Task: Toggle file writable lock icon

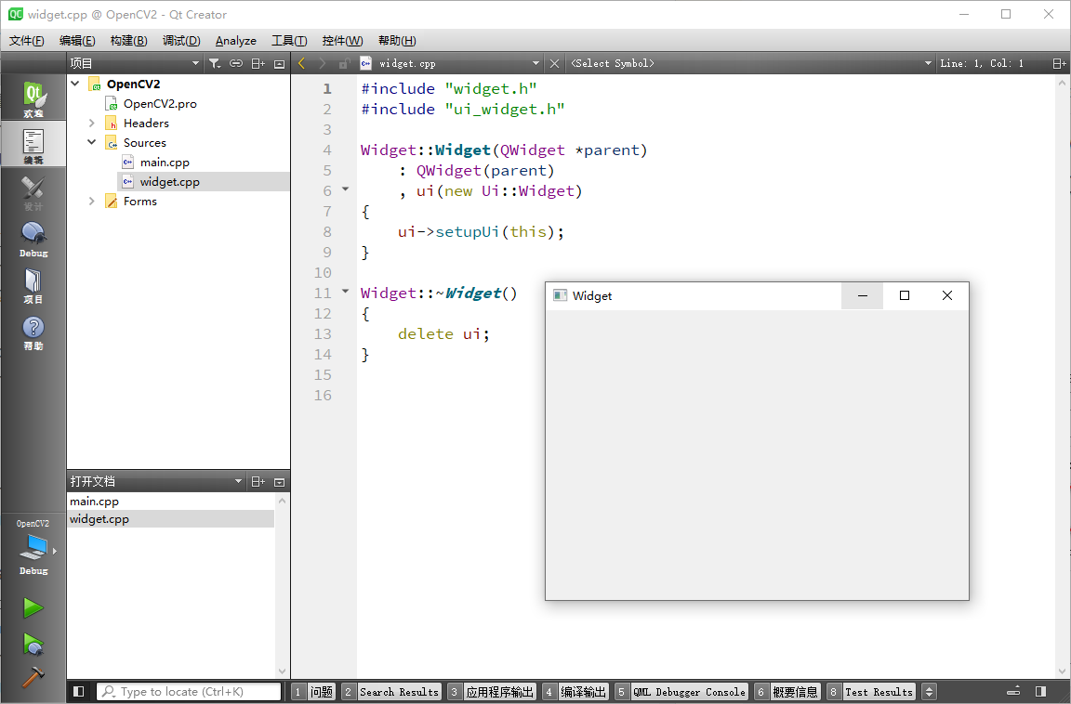Action: click(x=344, y=63)
